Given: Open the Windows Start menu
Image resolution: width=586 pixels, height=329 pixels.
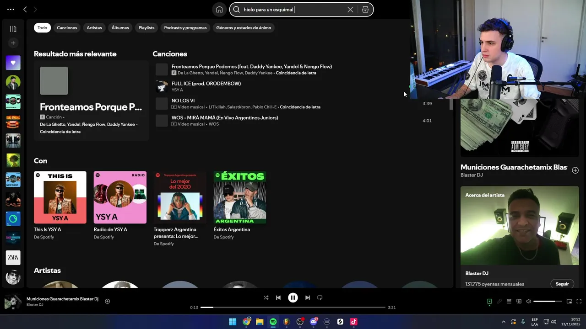Looking at the screenshot, I should (x=233, y=322).
